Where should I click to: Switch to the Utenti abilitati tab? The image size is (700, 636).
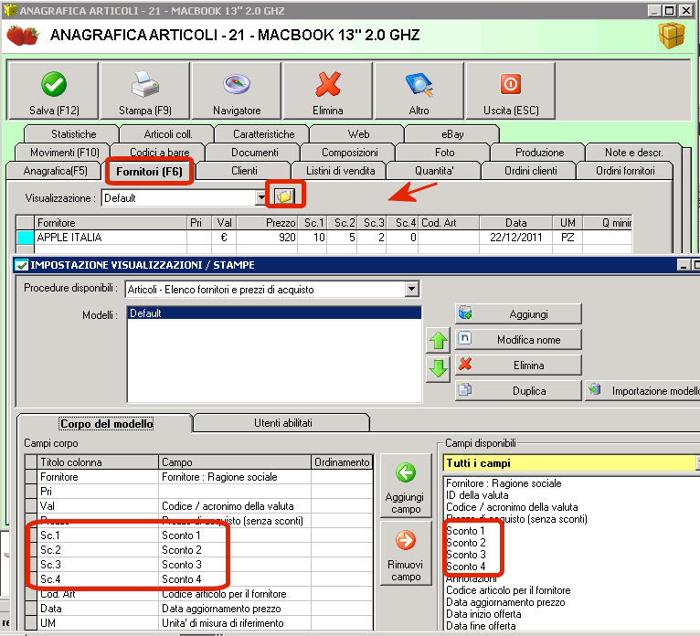point(283,423)
